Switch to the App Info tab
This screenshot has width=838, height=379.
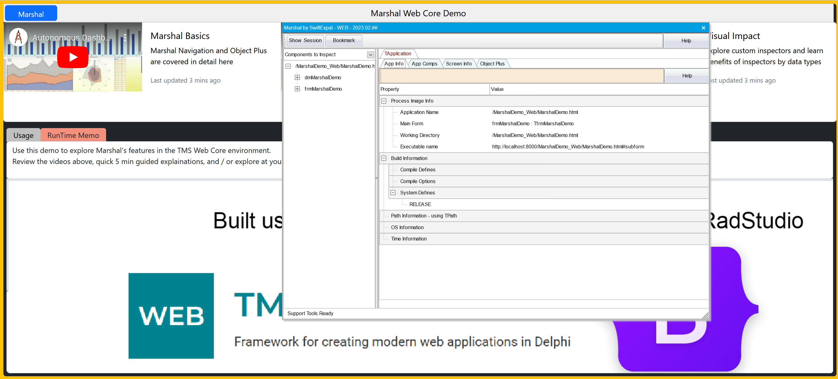(x=394, y=64)
